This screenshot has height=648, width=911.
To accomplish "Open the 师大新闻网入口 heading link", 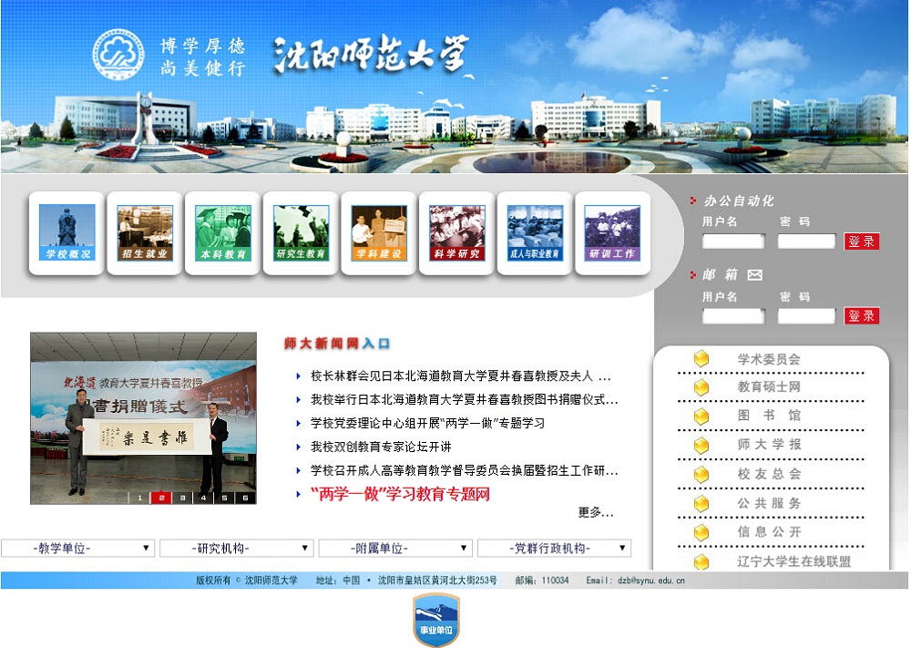I will [337, 344].
